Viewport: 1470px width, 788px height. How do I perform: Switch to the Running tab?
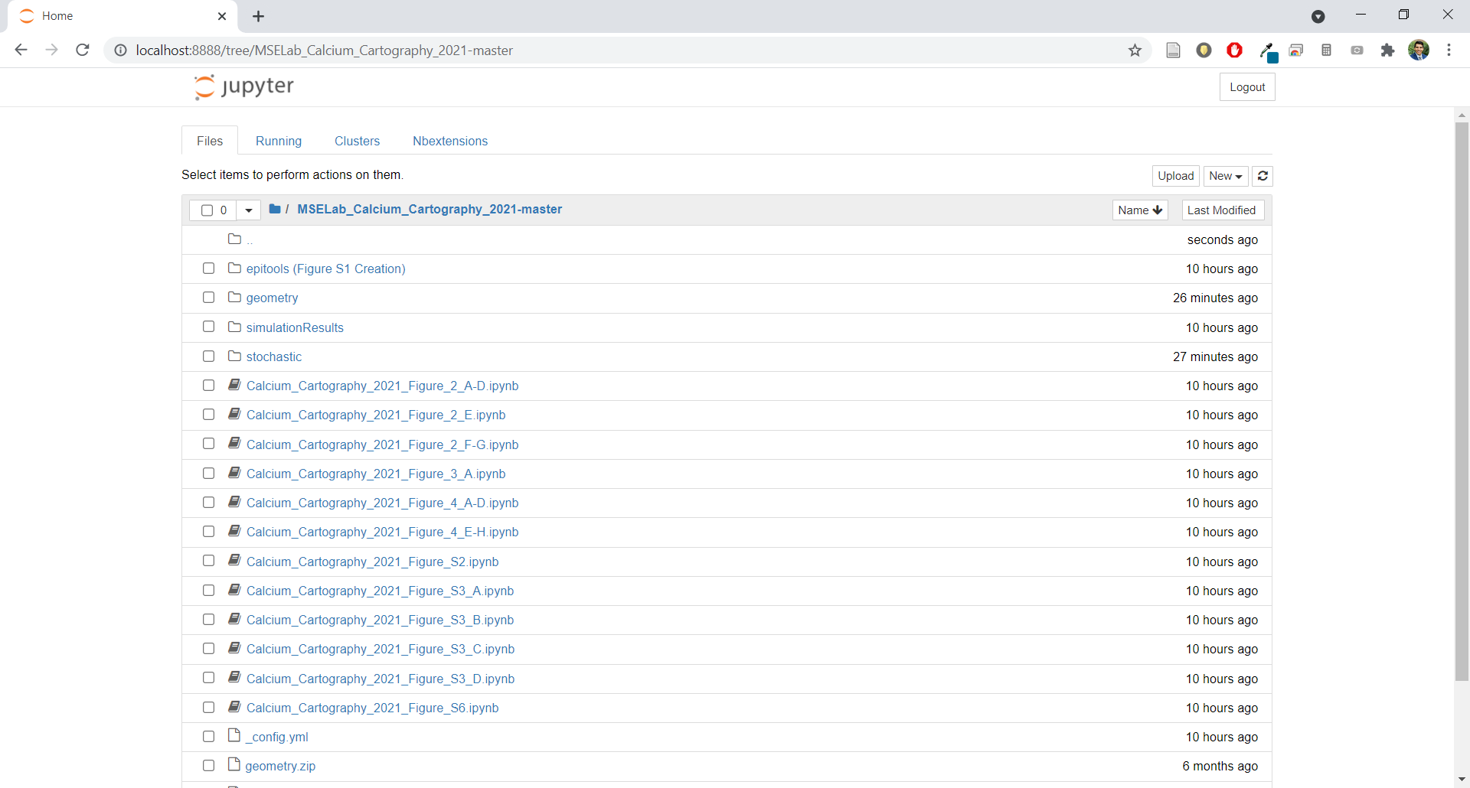(x=279, y=141)
